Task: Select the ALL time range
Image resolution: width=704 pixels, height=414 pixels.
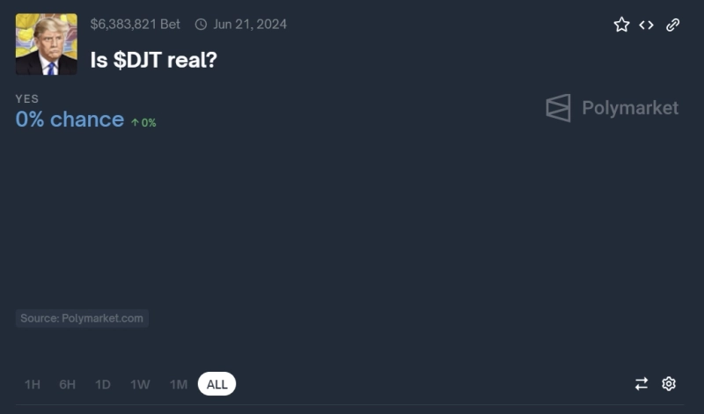Action: (217, 384)
